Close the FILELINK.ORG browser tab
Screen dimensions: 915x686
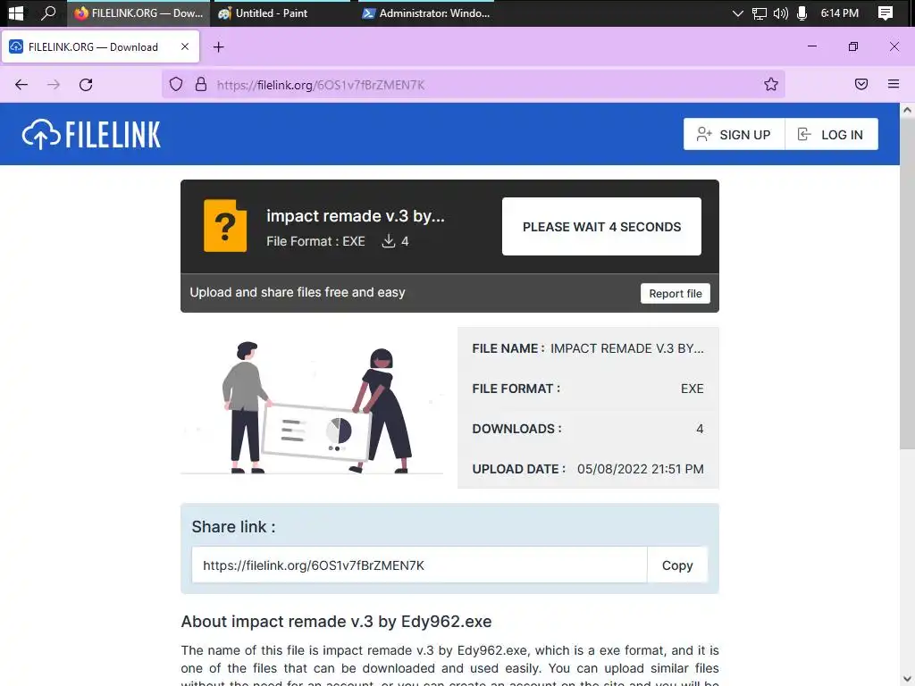(x=185, y=46)
